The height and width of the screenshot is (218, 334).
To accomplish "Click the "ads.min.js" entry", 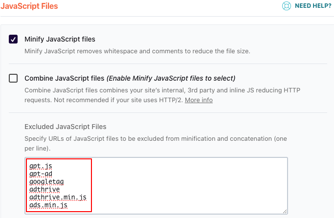I will (x=48, y=205).
